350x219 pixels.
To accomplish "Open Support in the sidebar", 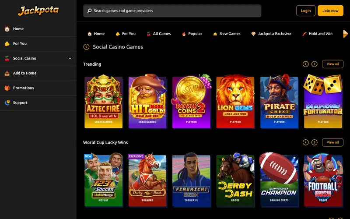I will tap(38, 103).
